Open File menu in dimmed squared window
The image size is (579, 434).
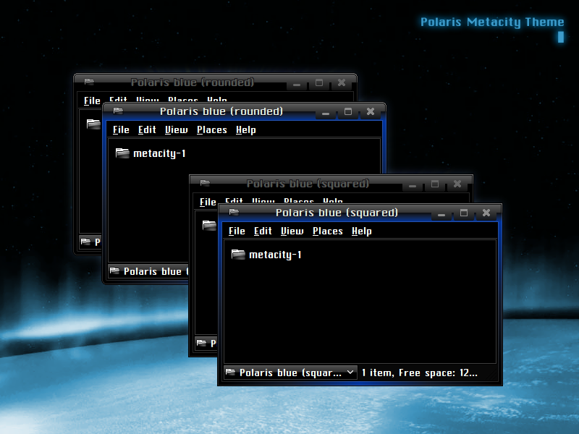[x=208, y=202]
